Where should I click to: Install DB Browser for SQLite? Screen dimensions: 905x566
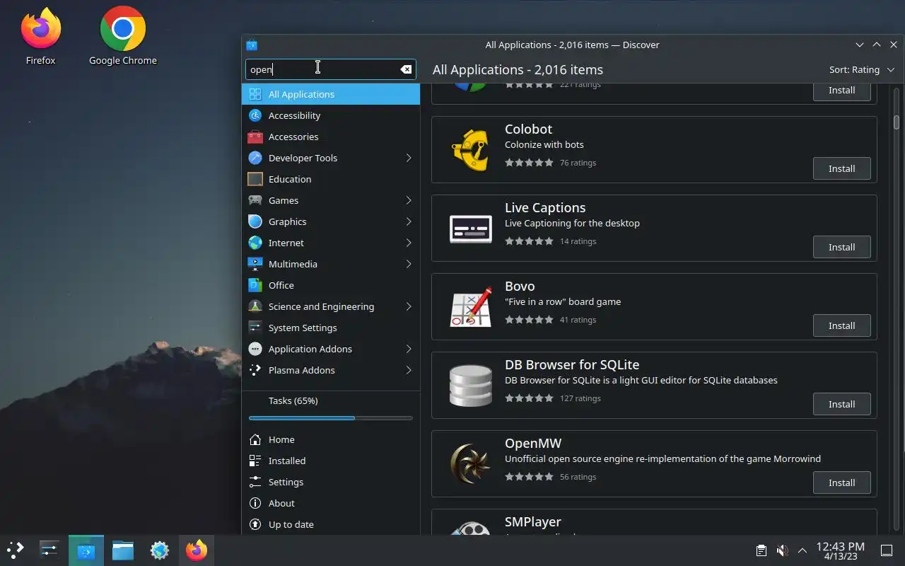(841, 404)
